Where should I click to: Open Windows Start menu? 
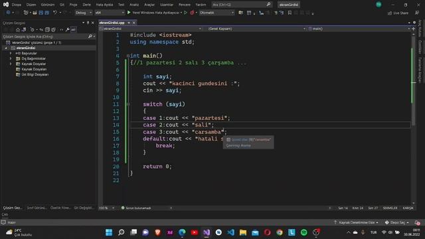point(109,232)
